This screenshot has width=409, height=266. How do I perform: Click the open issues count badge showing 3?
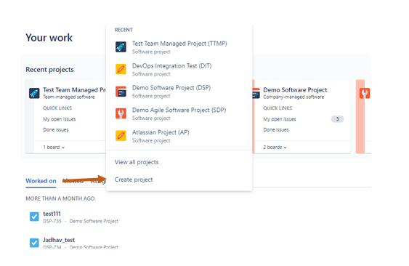coord(338,119)
